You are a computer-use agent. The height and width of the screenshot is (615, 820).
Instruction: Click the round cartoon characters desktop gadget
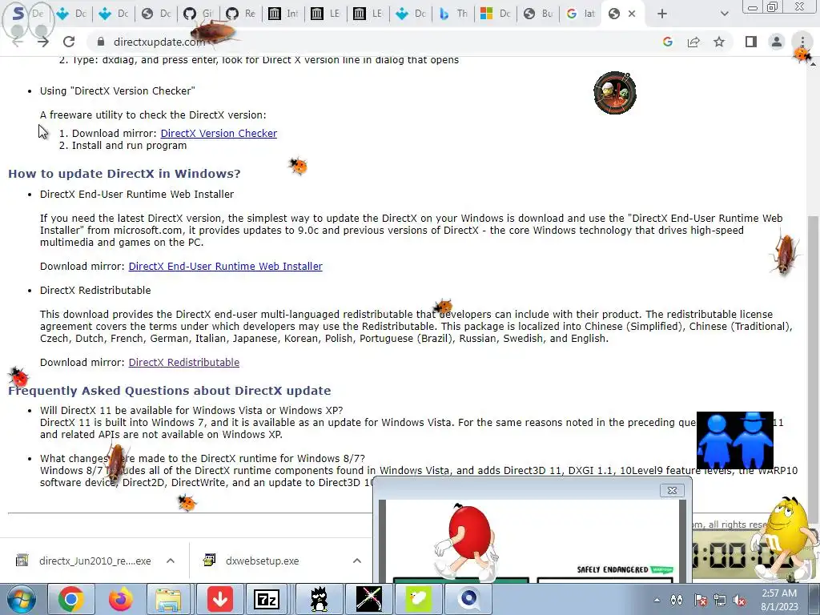tap(615, 93)
